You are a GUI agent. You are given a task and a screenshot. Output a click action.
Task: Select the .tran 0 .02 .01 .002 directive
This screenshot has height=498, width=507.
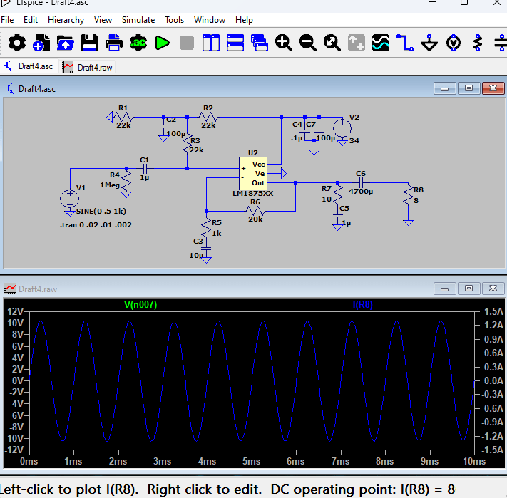[96, 225]
